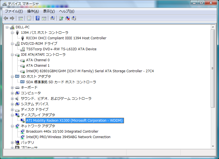Click the red X device toolbar icon
This screenshot has width=219, height=159.
[x=67, y=18]
